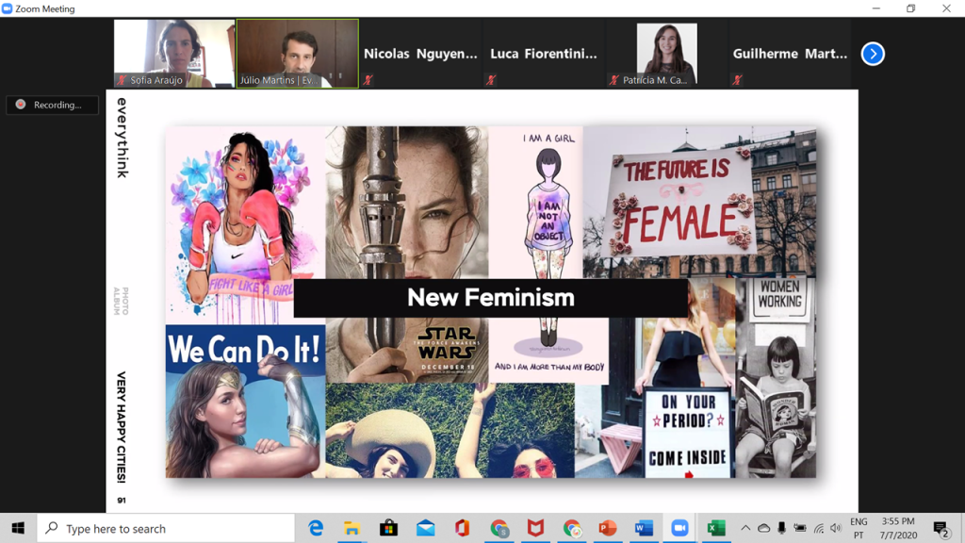Switch the ENG PT input language
965x543 pixels.
click(x=859, y=528)
